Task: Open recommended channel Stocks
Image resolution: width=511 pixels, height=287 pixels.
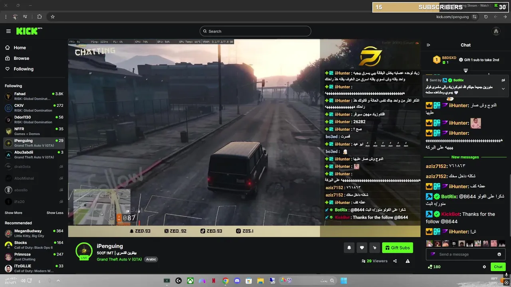Action: point(34,245)
